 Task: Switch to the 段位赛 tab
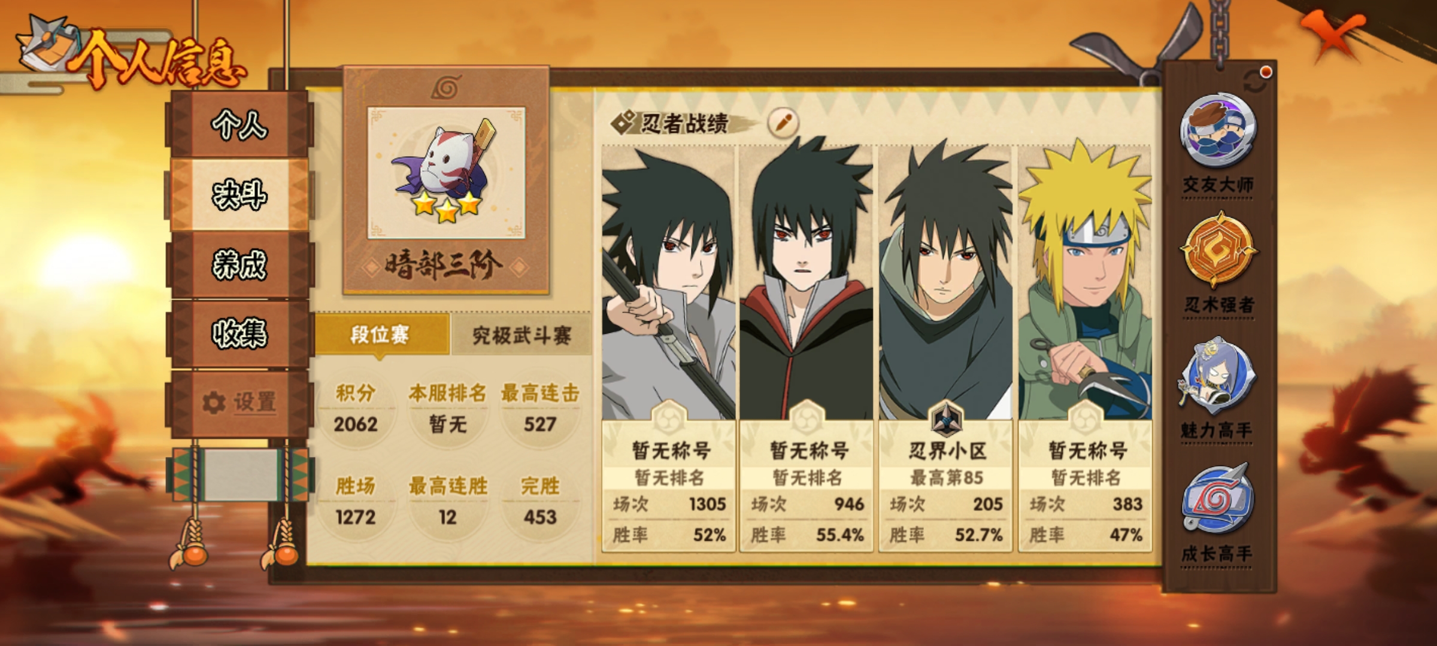pyautogui.click(x=381, y=334)
